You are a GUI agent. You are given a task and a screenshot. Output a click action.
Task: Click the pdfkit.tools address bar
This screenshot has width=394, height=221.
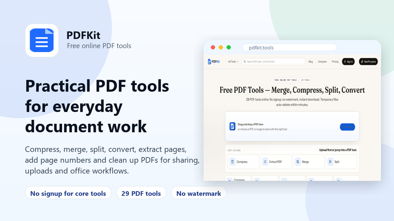tap(290, 47)
